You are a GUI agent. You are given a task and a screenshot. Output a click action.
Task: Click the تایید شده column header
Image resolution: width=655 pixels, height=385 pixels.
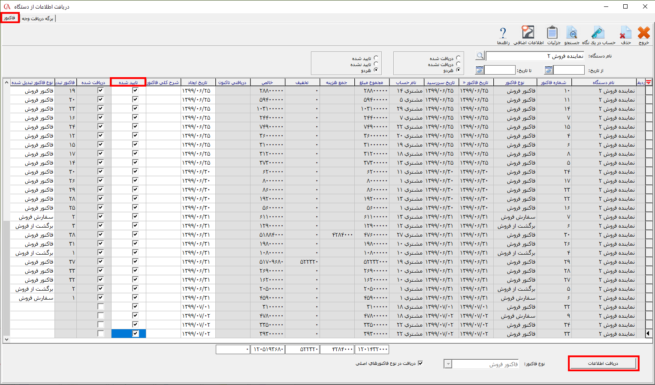click(128, 82)
